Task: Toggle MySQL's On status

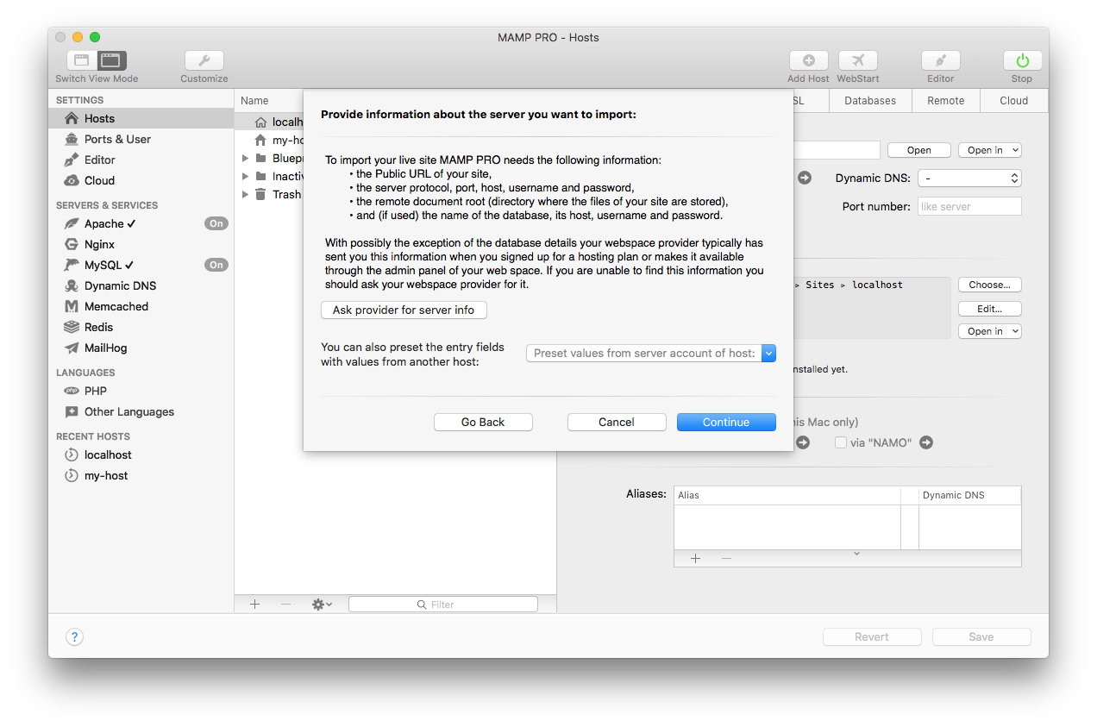Action: [x=216, y=265]
